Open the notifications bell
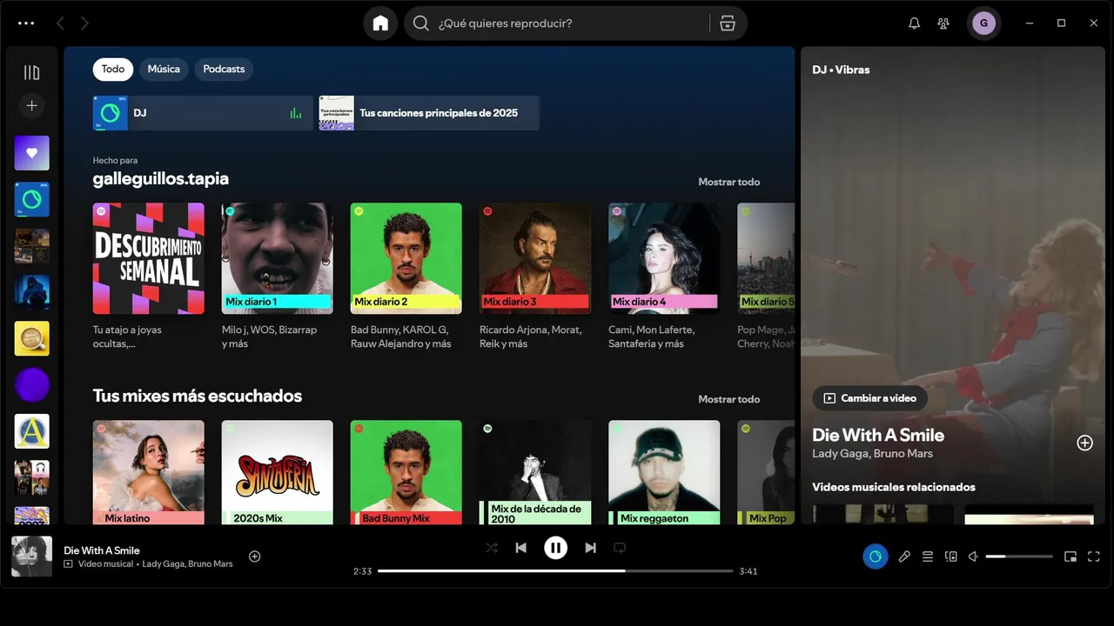The height and width of the screenshot is (626, 1114). click(x=914, y=23)
